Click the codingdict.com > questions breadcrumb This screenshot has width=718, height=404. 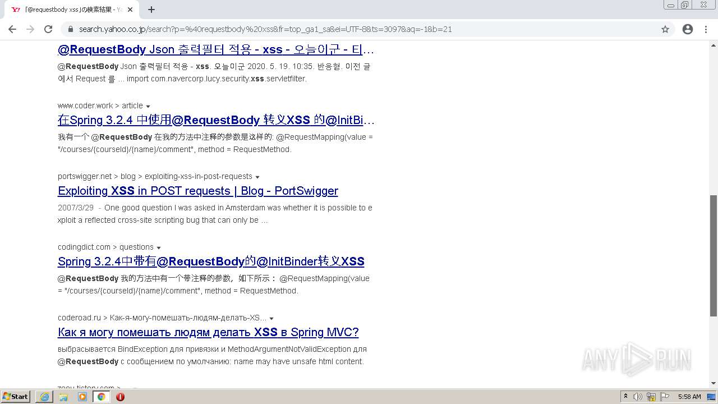105,247
